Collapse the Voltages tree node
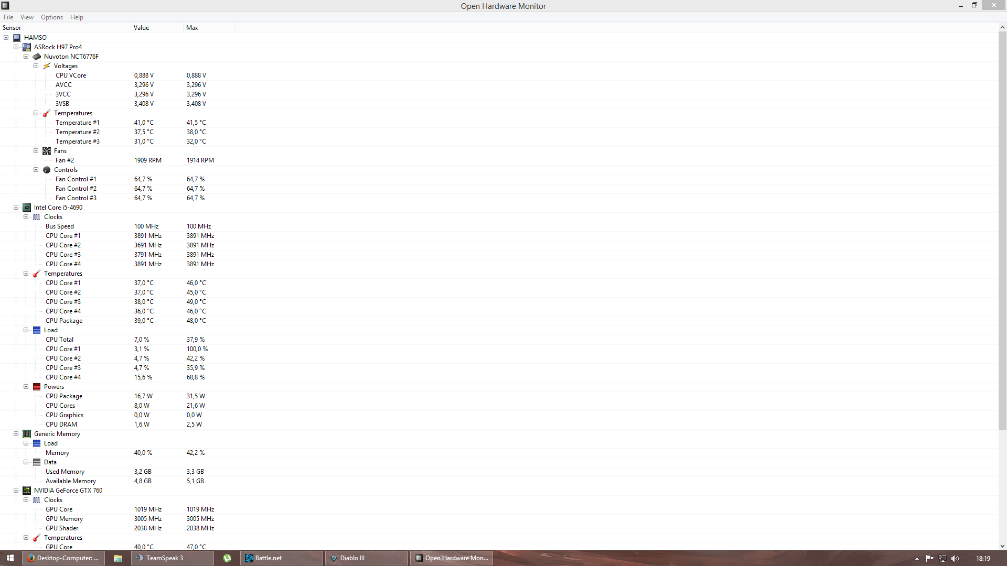The width and height of the screenshot is (1007, 566). tap(36, 66)
